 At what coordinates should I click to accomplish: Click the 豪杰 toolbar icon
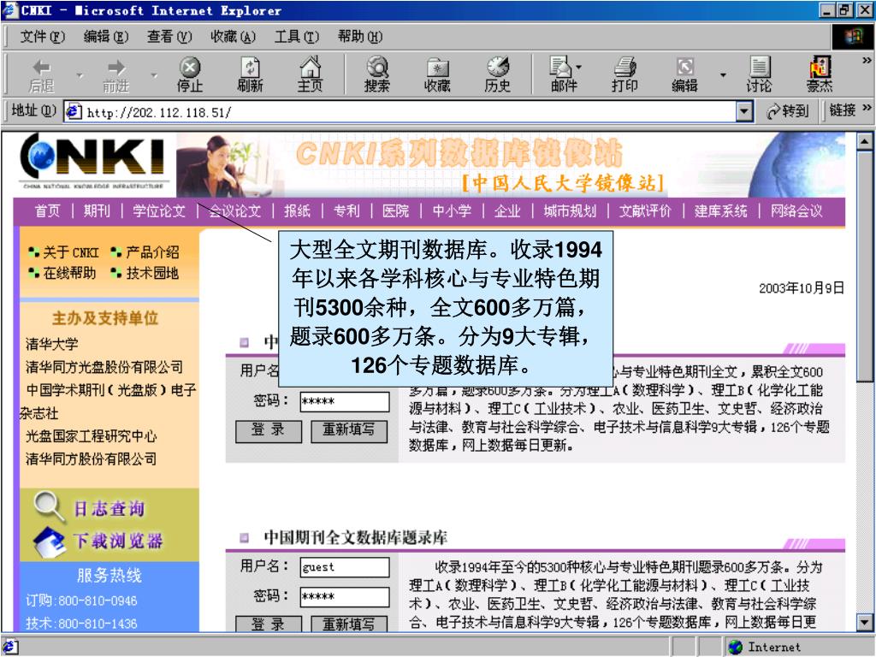tap(820, 75)
